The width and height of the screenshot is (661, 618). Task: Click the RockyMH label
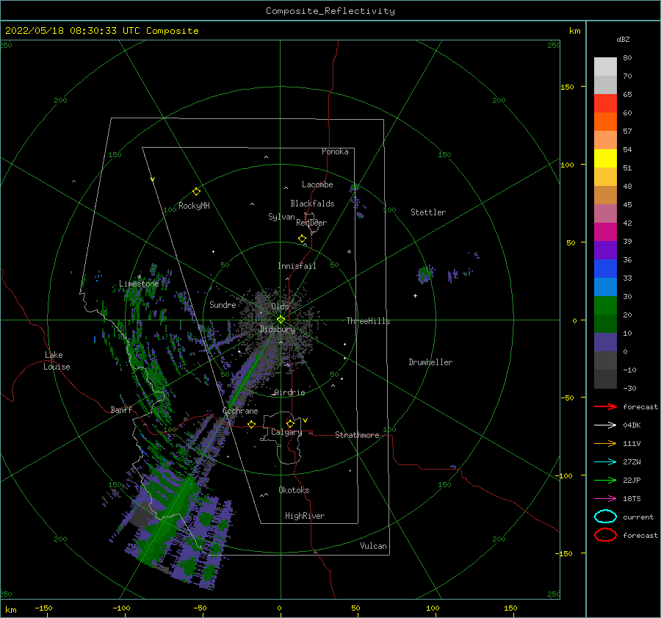coord(194,206)
